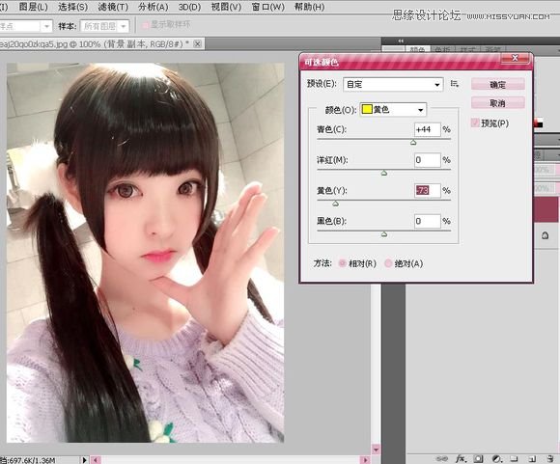Delete layer with the trash icon
Screen dimensions: 560x464
(x=550, y=459)
